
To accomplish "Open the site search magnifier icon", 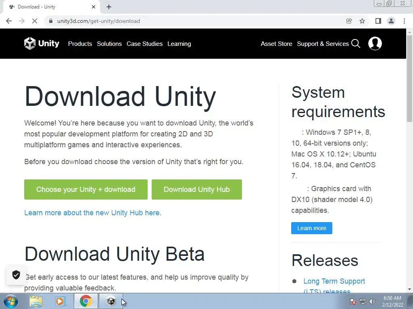I will (356, 43).
